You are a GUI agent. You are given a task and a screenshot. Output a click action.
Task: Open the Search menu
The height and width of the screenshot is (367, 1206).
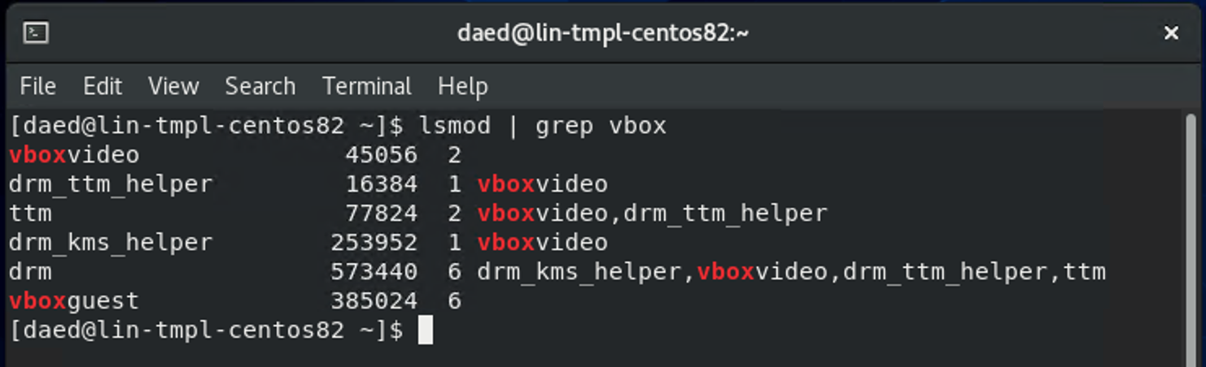260,86
